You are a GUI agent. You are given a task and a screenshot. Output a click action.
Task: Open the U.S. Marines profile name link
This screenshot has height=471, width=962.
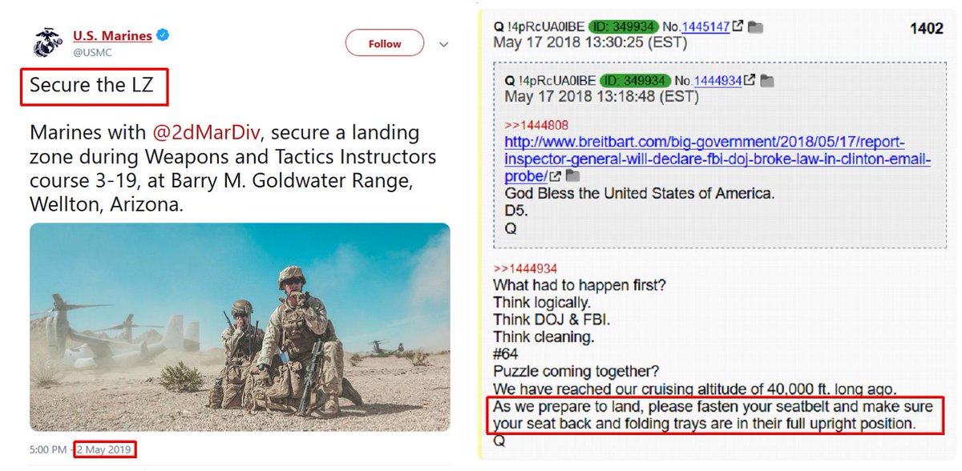(112, 36)
